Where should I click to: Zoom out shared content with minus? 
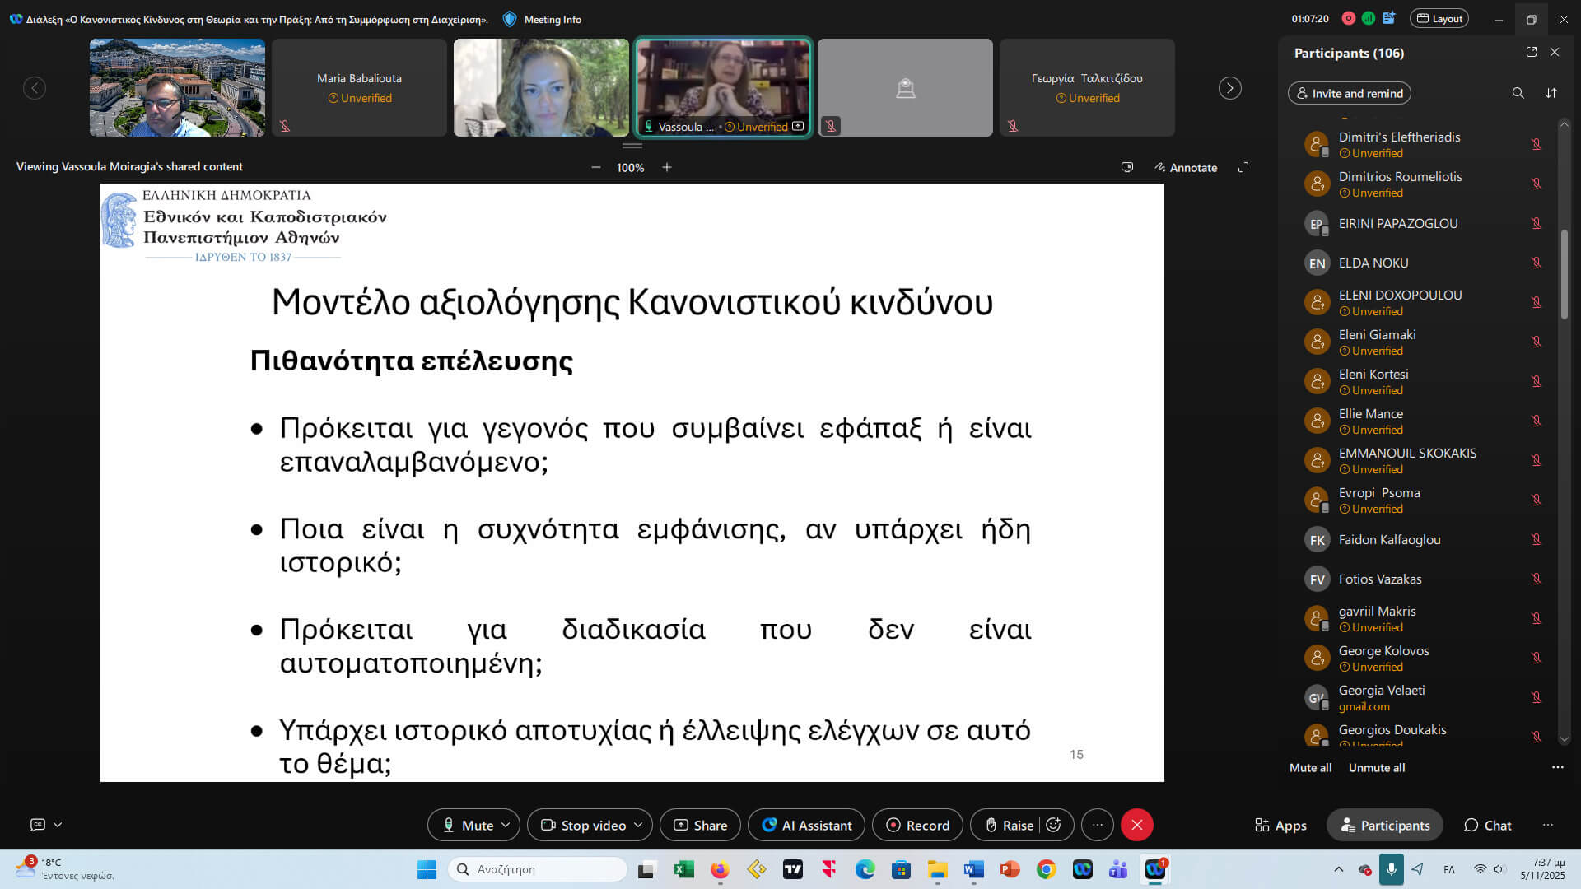click(x=595, y=167)
